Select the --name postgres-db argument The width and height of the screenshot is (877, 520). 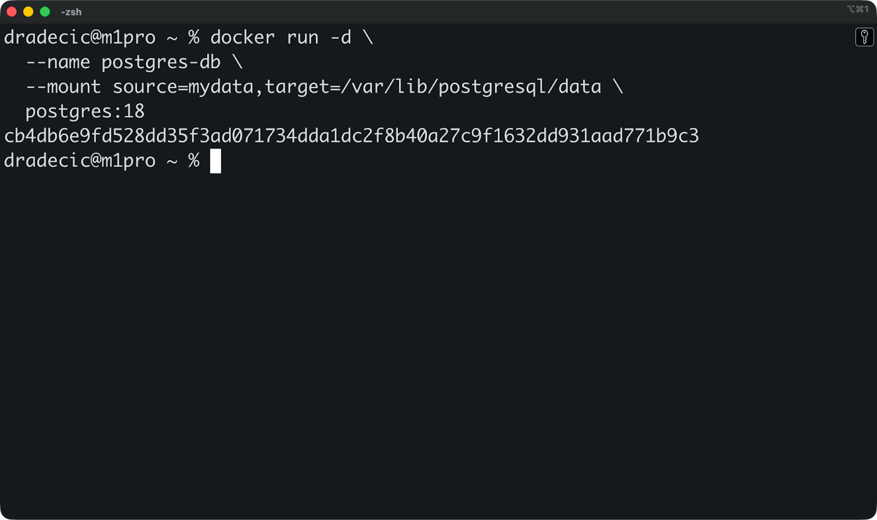pos(123,62)
